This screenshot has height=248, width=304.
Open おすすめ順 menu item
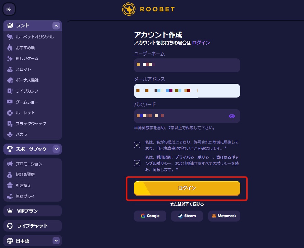(x=33, y=47)
